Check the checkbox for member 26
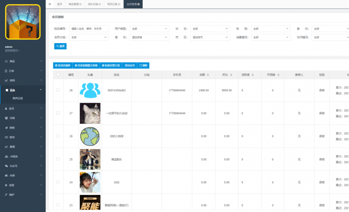349x212 pixels. coord(58,136)
